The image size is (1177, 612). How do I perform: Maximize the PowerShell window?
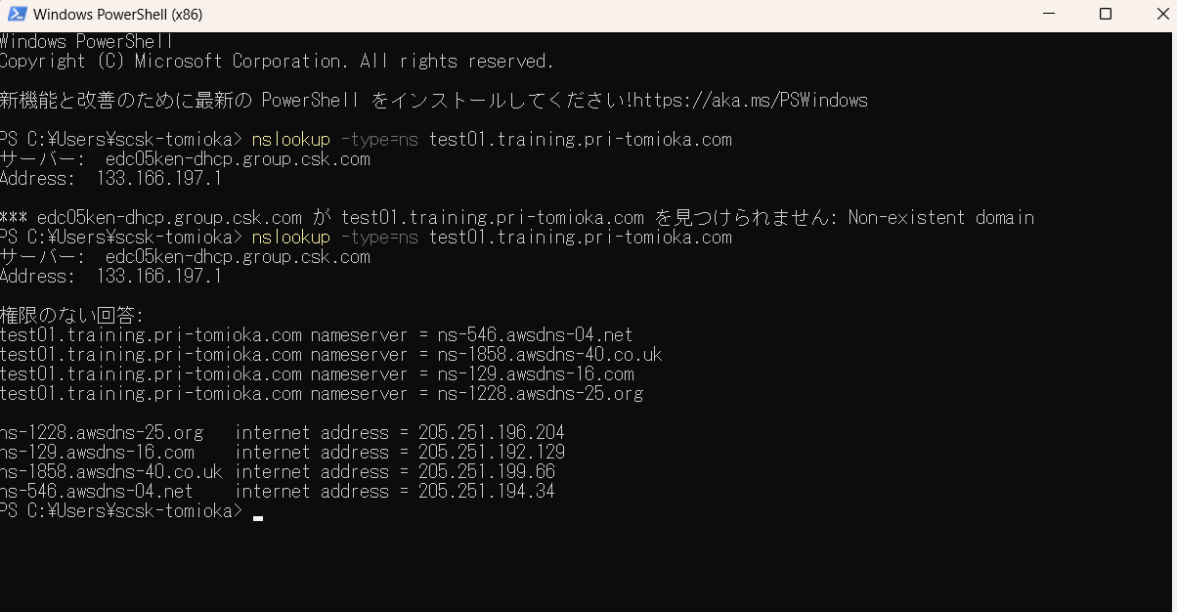click(x=1106, y=15)
